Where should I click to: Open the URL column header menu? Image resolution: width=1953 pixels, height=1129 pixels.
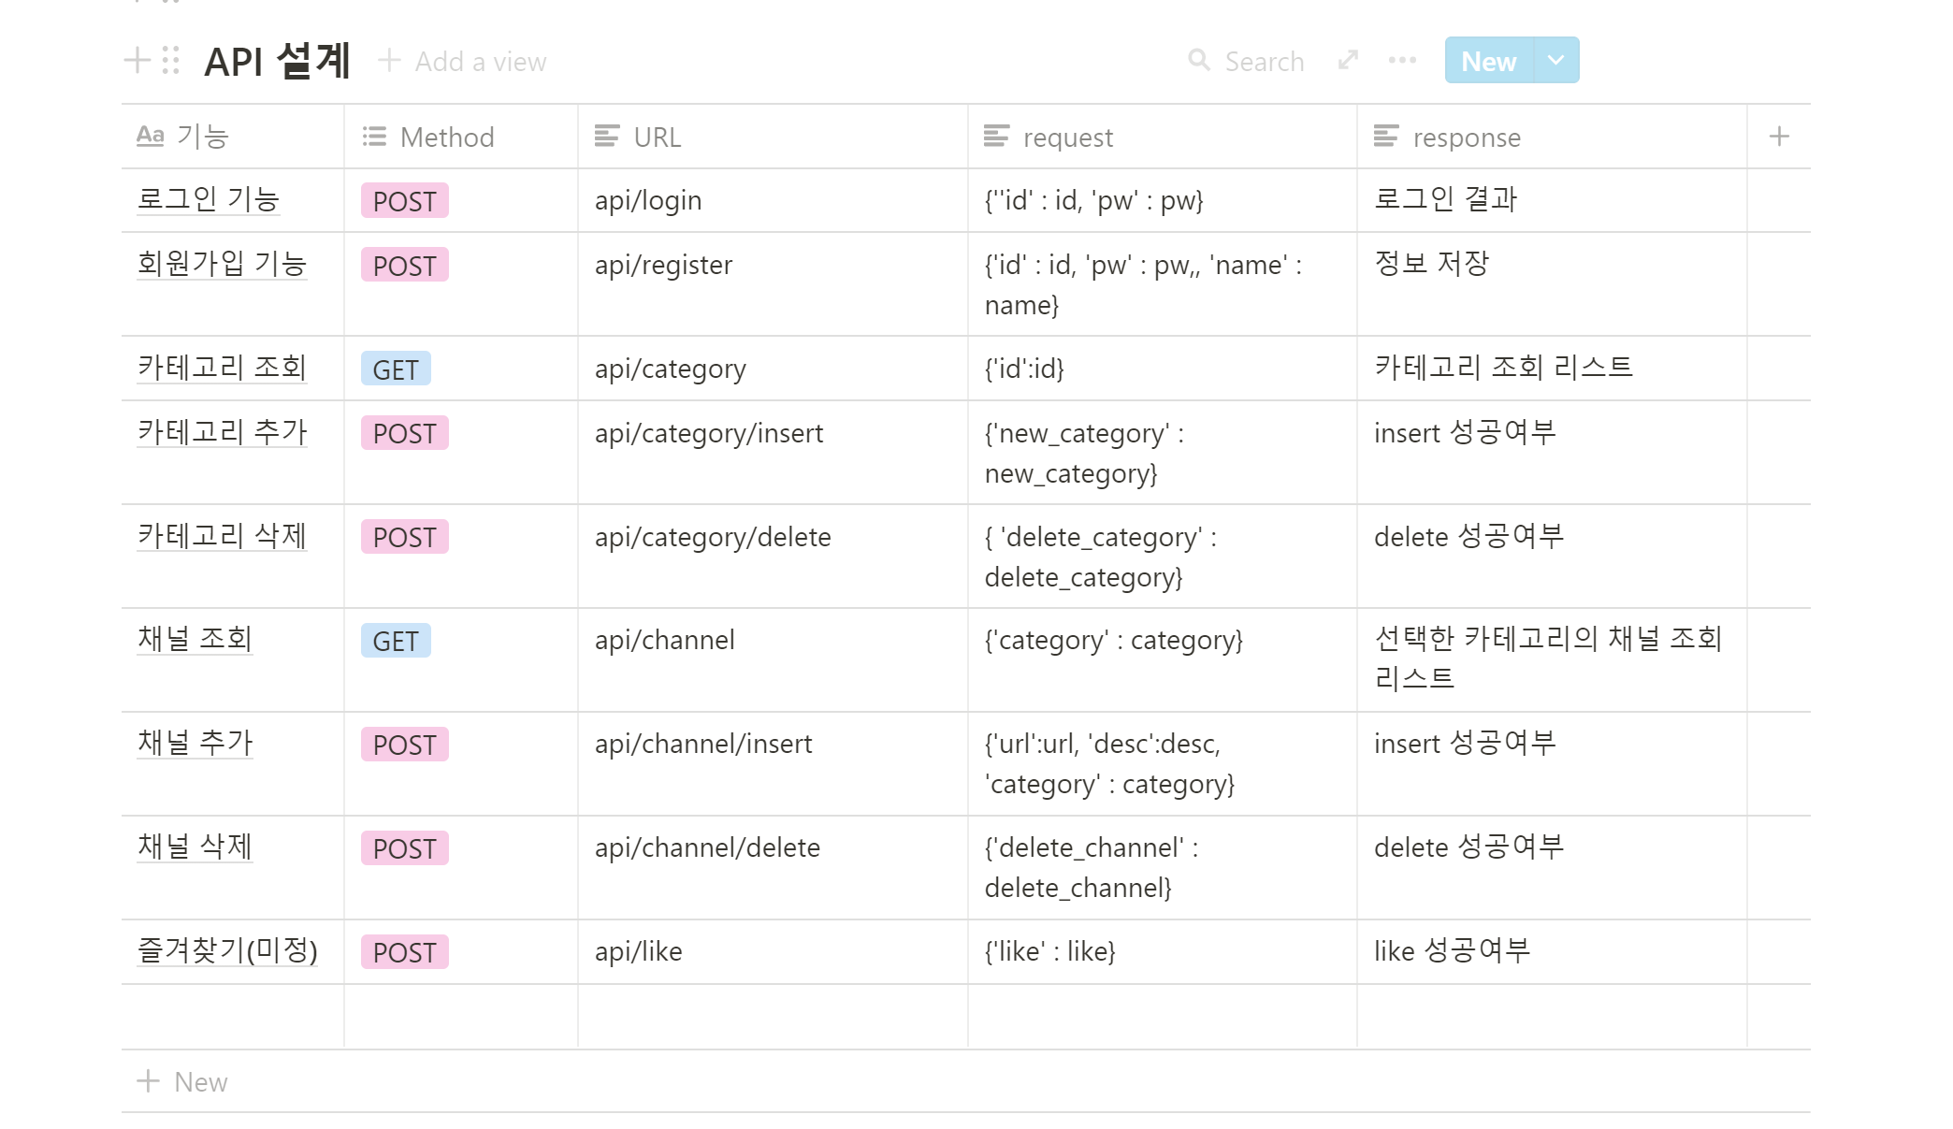pos(657,137)
